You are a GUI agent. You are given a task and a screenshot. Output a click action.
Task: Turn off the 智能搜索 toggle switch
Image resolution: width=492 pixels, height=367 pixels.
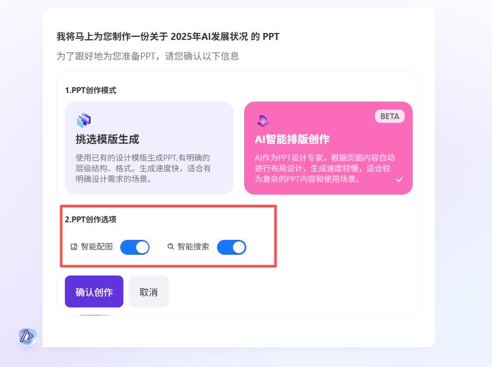[x=231, y=247]
